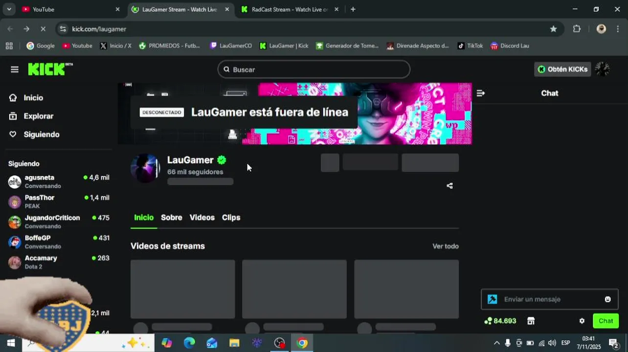The height and width of the screenshot is (352, 628).
Task: Open agusneta's channel in following list
Action: tap(59, 181)
